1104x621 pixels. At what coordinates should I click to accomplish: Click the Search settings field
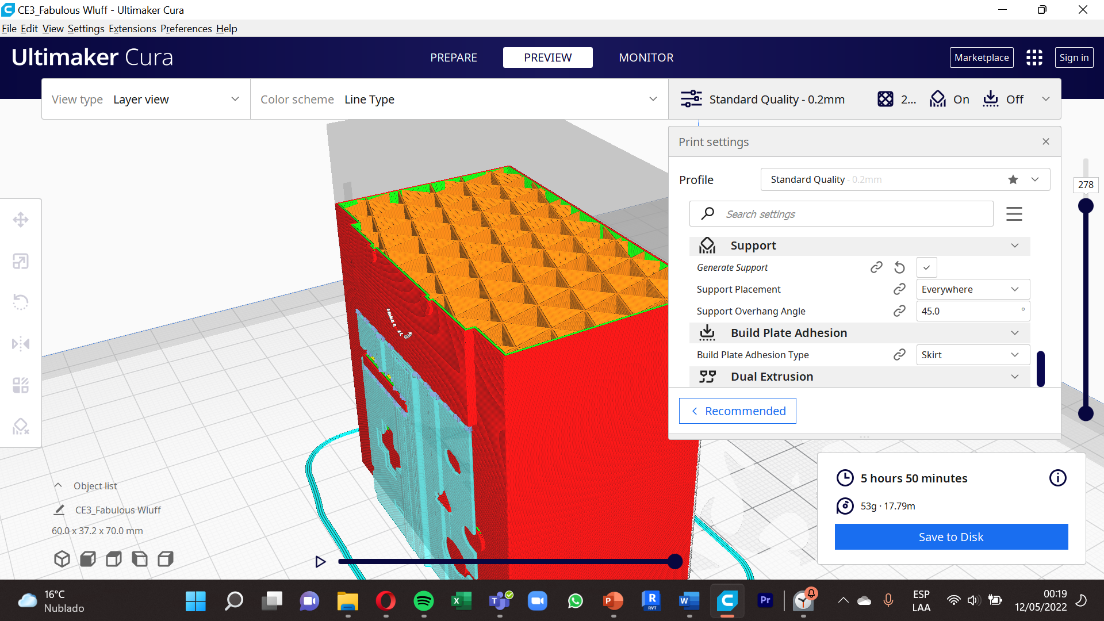(x=841, y=214)
